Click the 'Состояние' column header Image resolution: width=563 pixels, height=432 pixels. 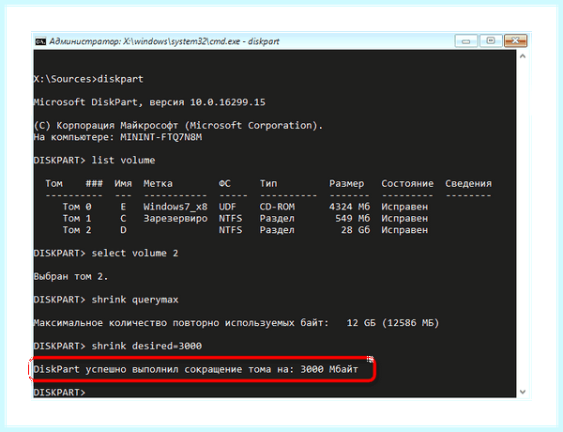407,184
